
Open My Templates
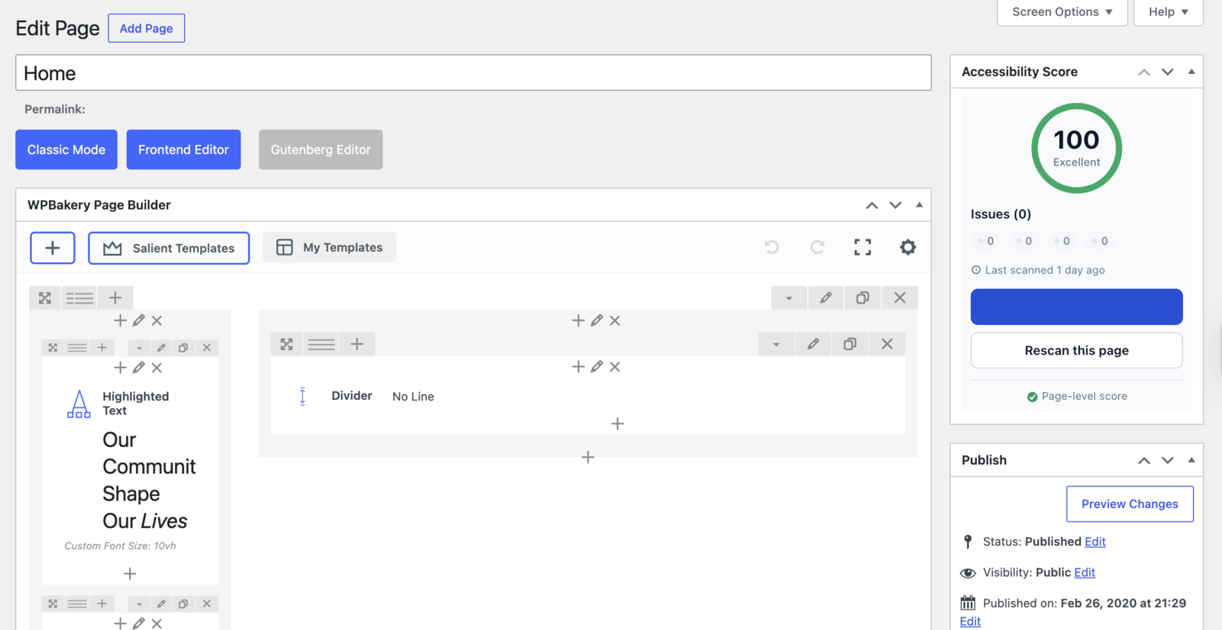click(329, 247)
